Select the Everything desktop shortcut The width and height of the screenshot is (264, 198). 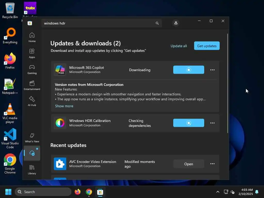10,36
